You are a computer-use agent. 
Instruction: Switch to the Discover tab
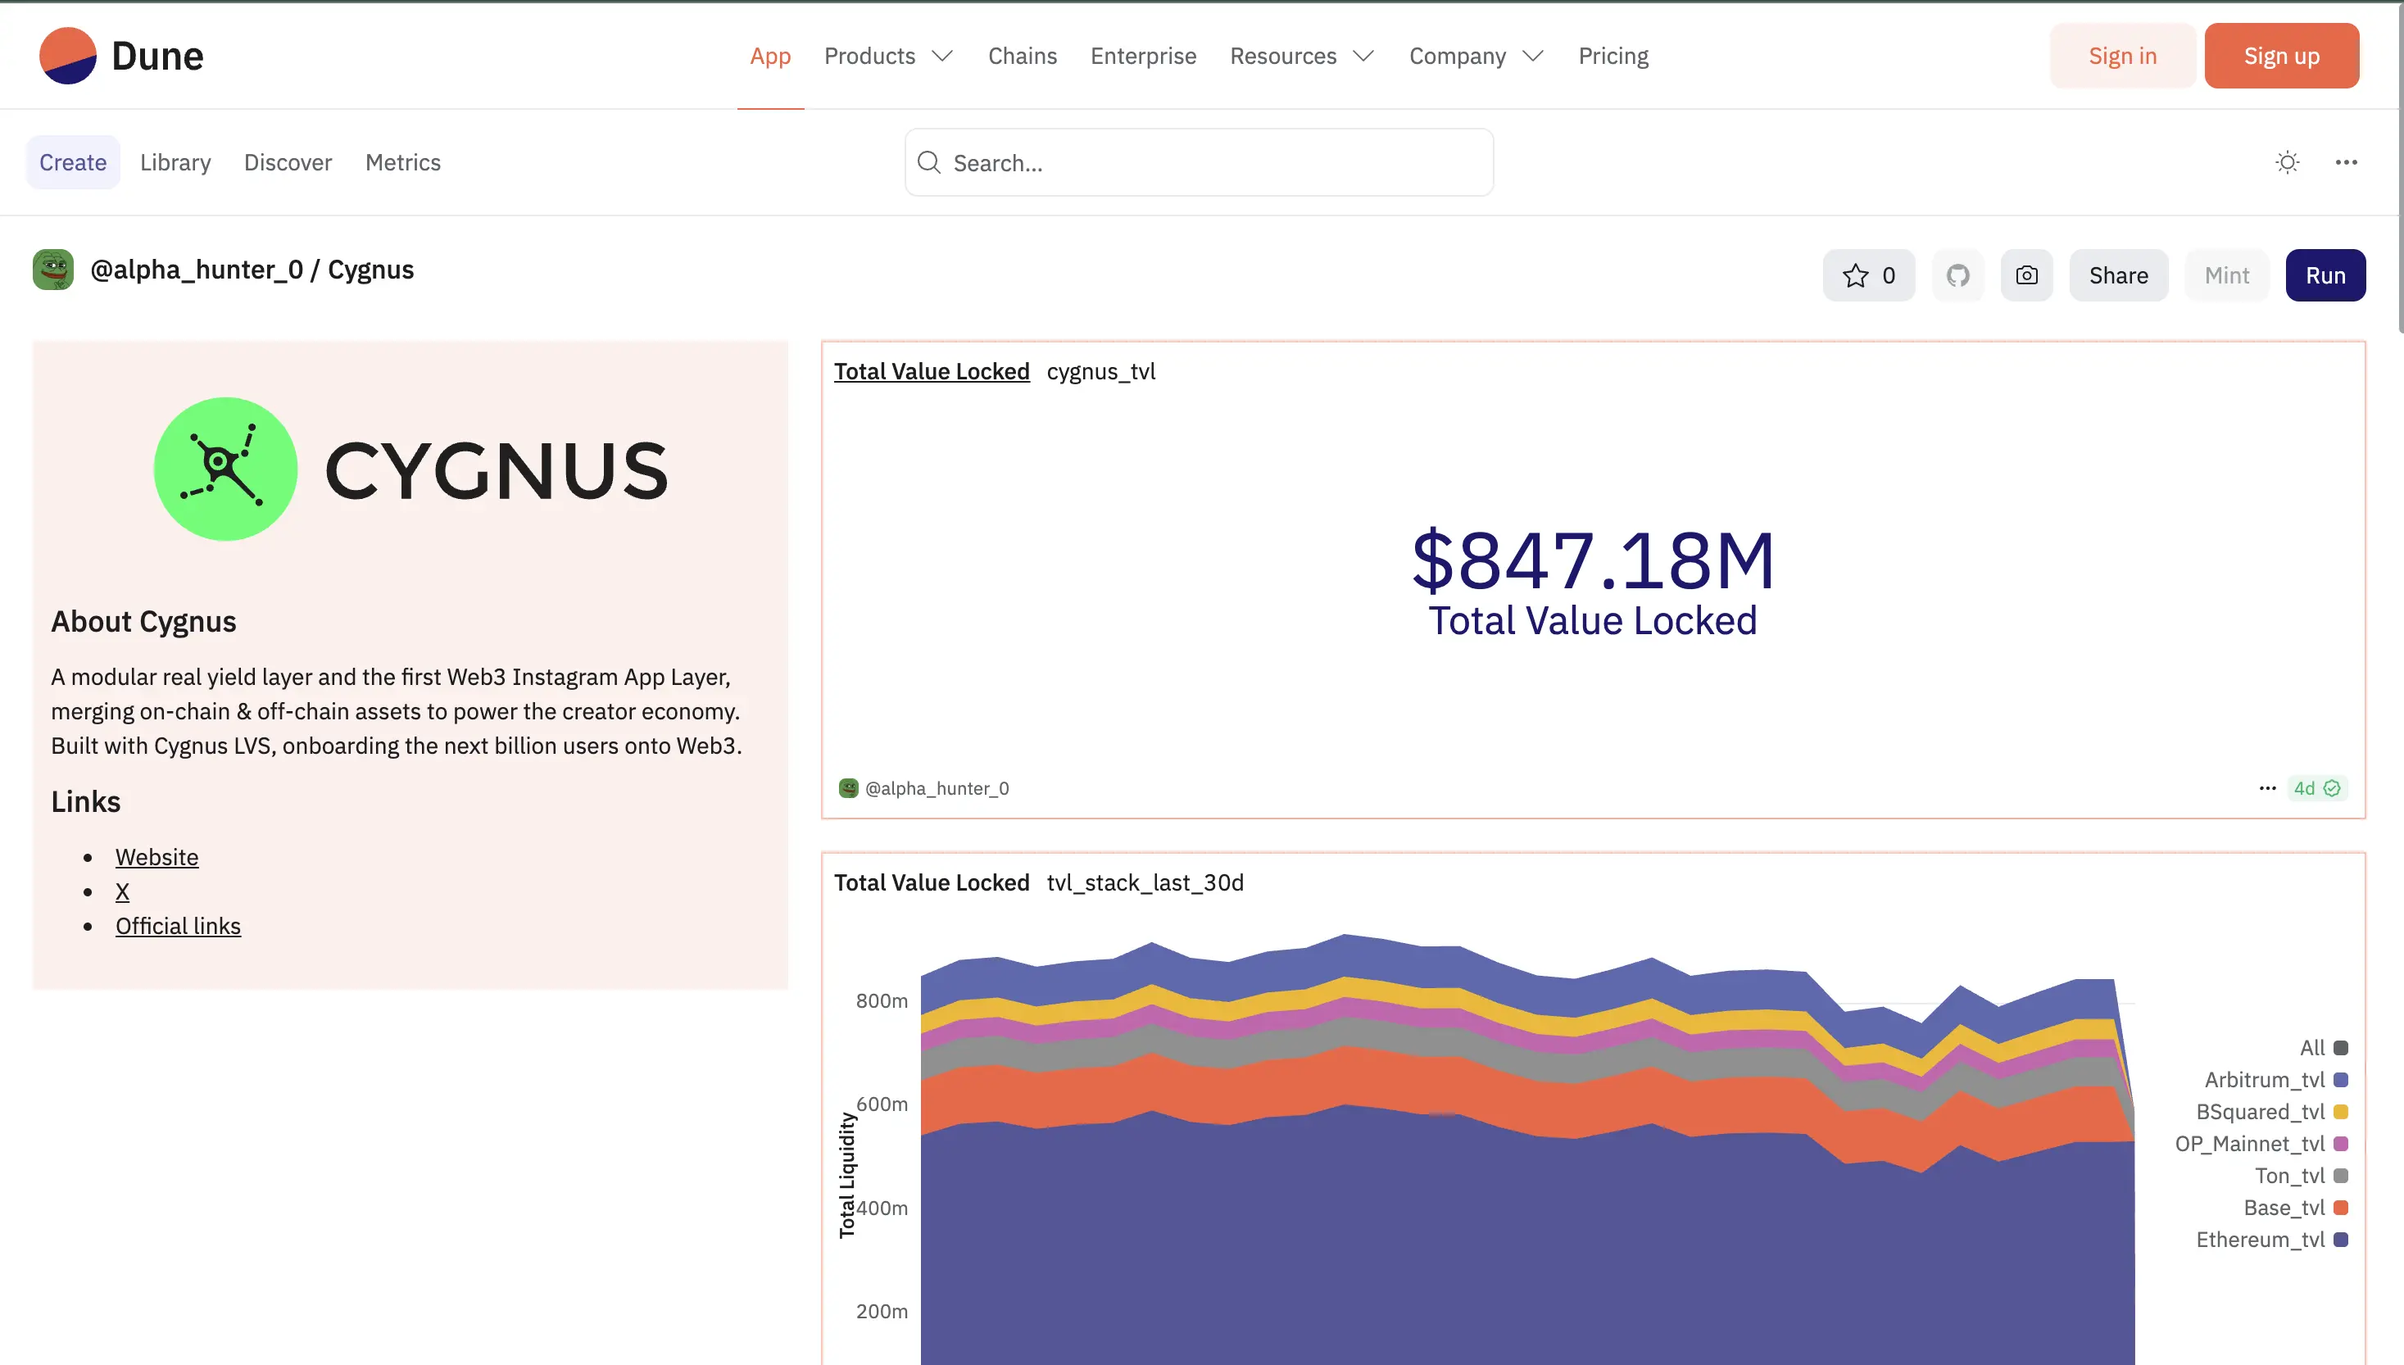click(x=288, y=162)
